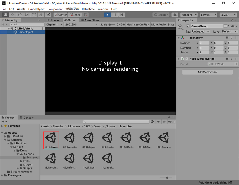Open Hierarchy panel options menu

pos(42,20)
